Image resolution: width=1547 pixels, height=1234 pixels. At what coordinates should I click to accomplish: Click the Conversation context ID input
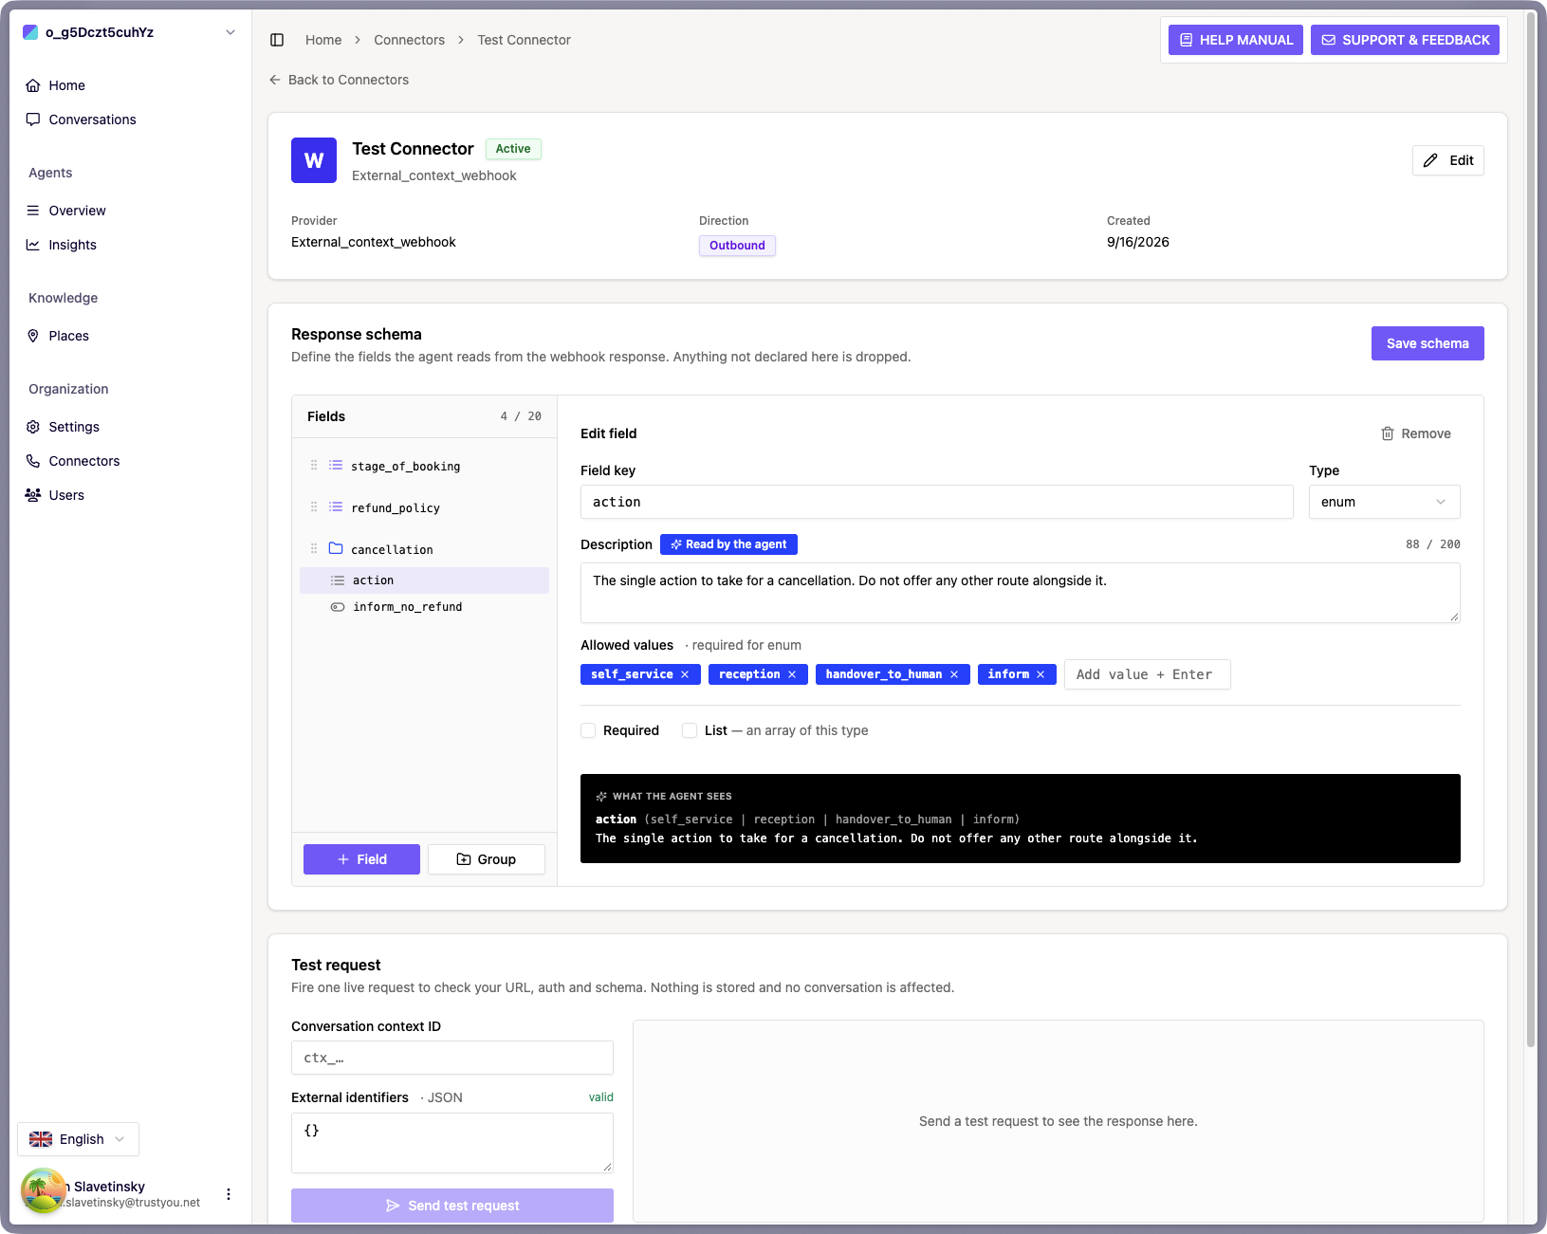point(452,1058)
